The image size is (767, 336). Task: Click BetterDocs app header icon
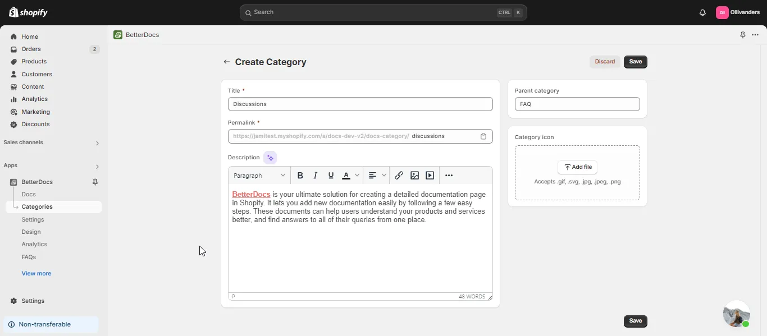118,35
